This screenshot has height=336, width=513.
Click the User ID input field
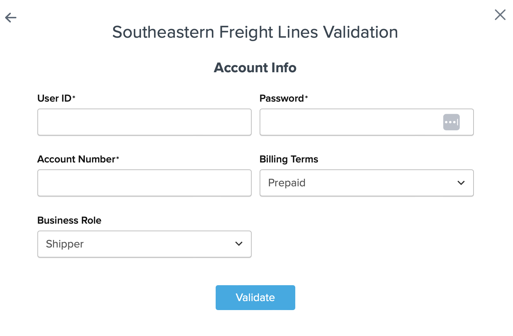[144, 122]
